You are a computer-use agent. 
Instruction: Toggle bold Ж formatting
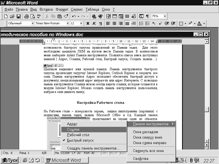[88, 24]
